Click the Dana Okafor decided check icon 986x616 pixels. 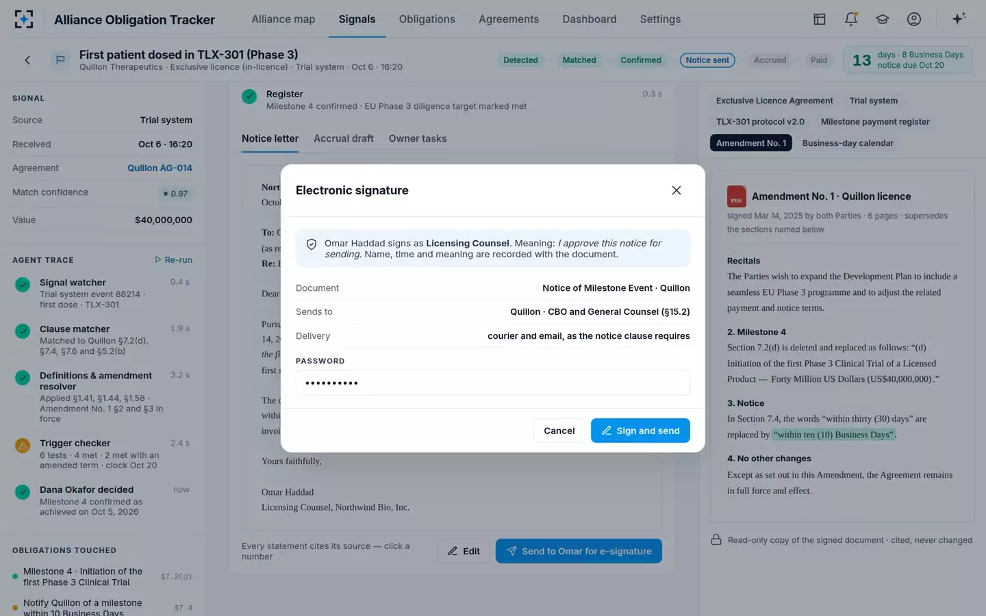point(23,492)
